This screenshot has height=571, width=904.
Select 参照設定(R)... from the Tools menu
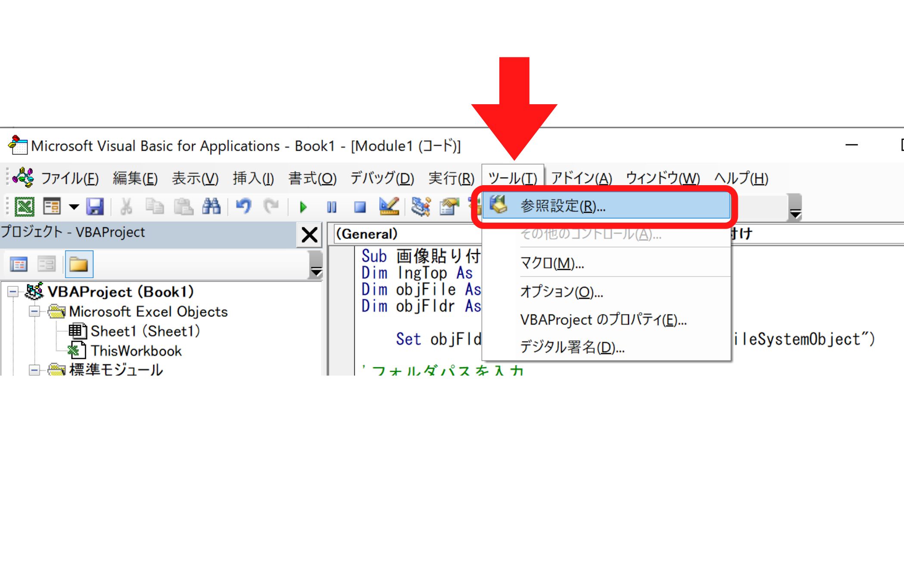coord(607,206)
